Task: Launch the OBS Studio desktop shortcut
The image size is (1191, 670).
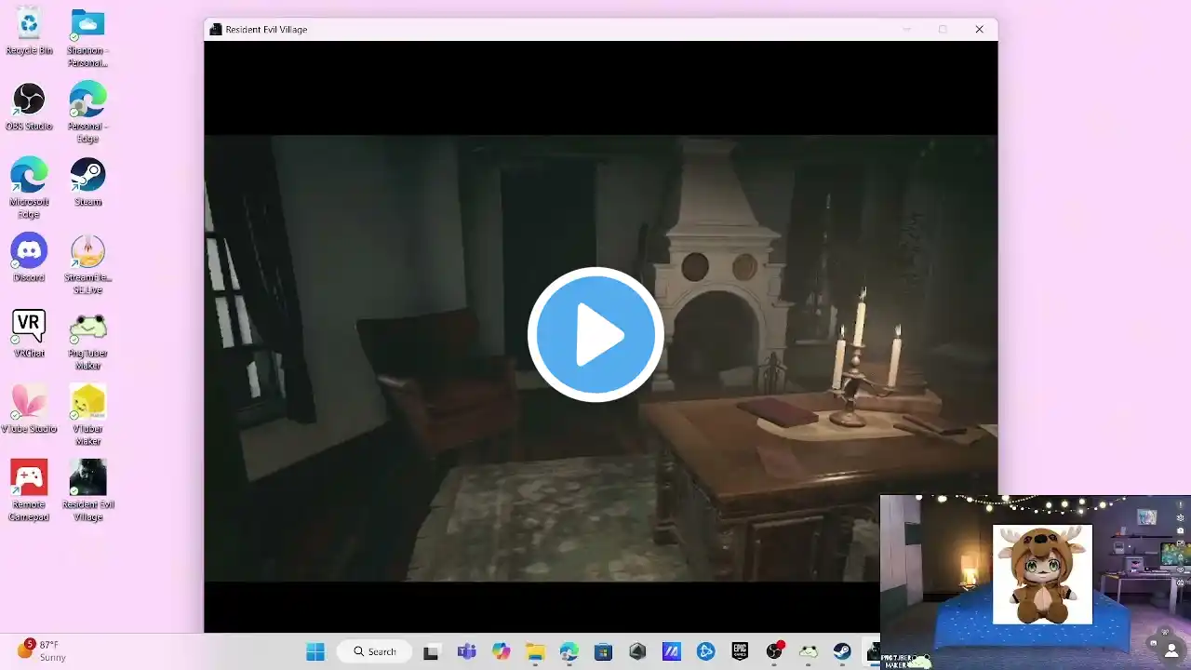Action: tap(29, 106)
